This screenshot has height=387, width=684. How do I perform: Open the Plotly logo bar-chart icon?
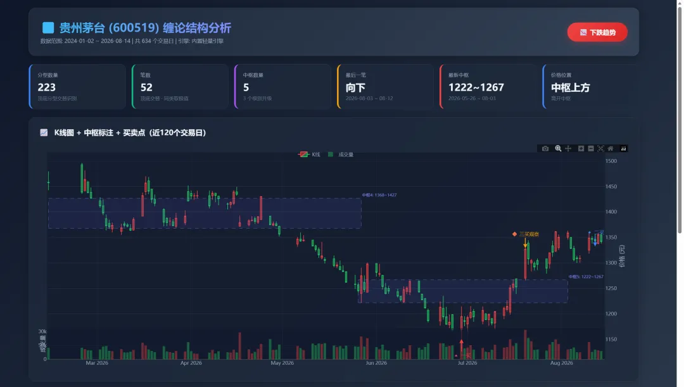pyautogui.click(x=623, y=149)
